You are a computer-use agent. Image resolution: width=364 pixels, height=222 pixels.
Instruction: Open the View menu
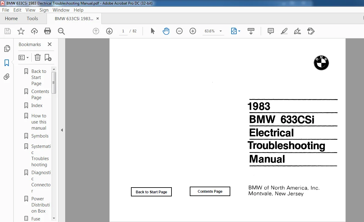coord(30,10)
